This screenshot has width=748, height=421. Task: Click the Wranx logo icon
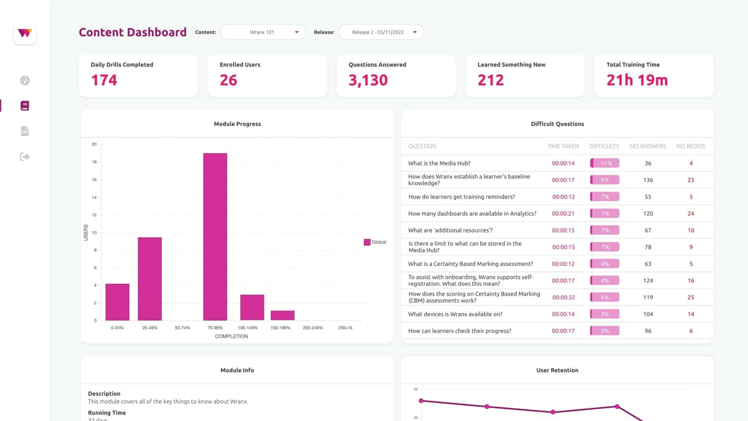(25, 33)
